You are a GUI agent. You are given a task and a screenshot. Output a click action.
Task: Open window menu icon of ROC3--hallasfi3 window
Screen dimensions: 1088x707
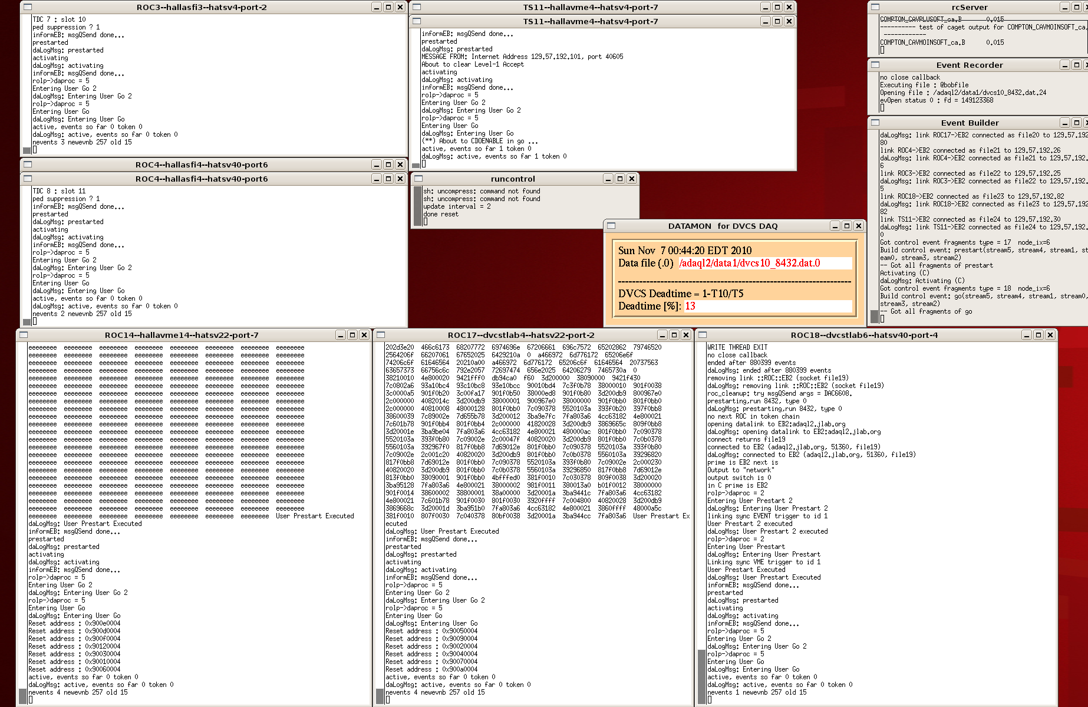28,7
